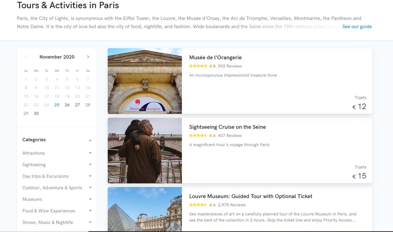393x232 pixels.
Task: Go to previous month in calendar
Action: click(x=26, y=57)
